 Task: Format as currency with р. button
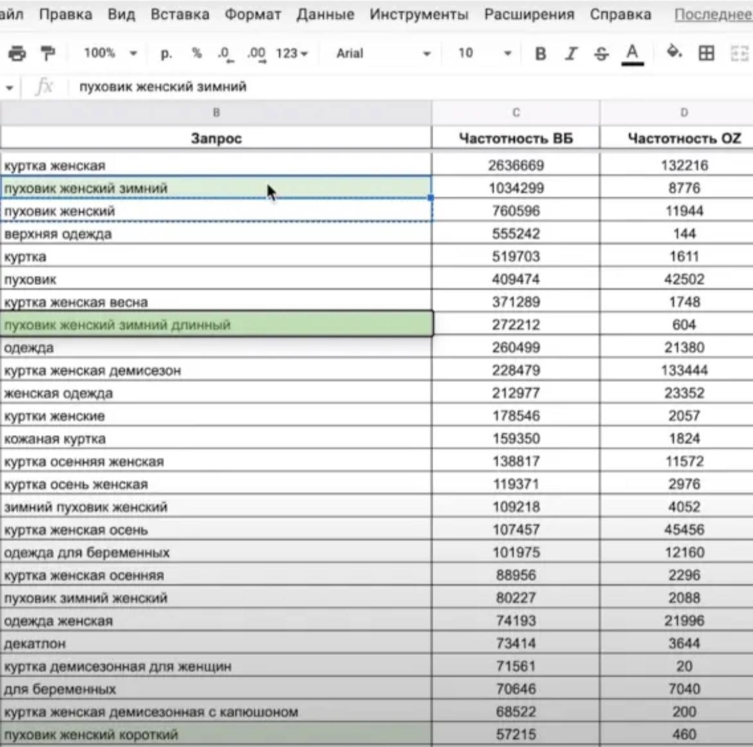(166, 53)
